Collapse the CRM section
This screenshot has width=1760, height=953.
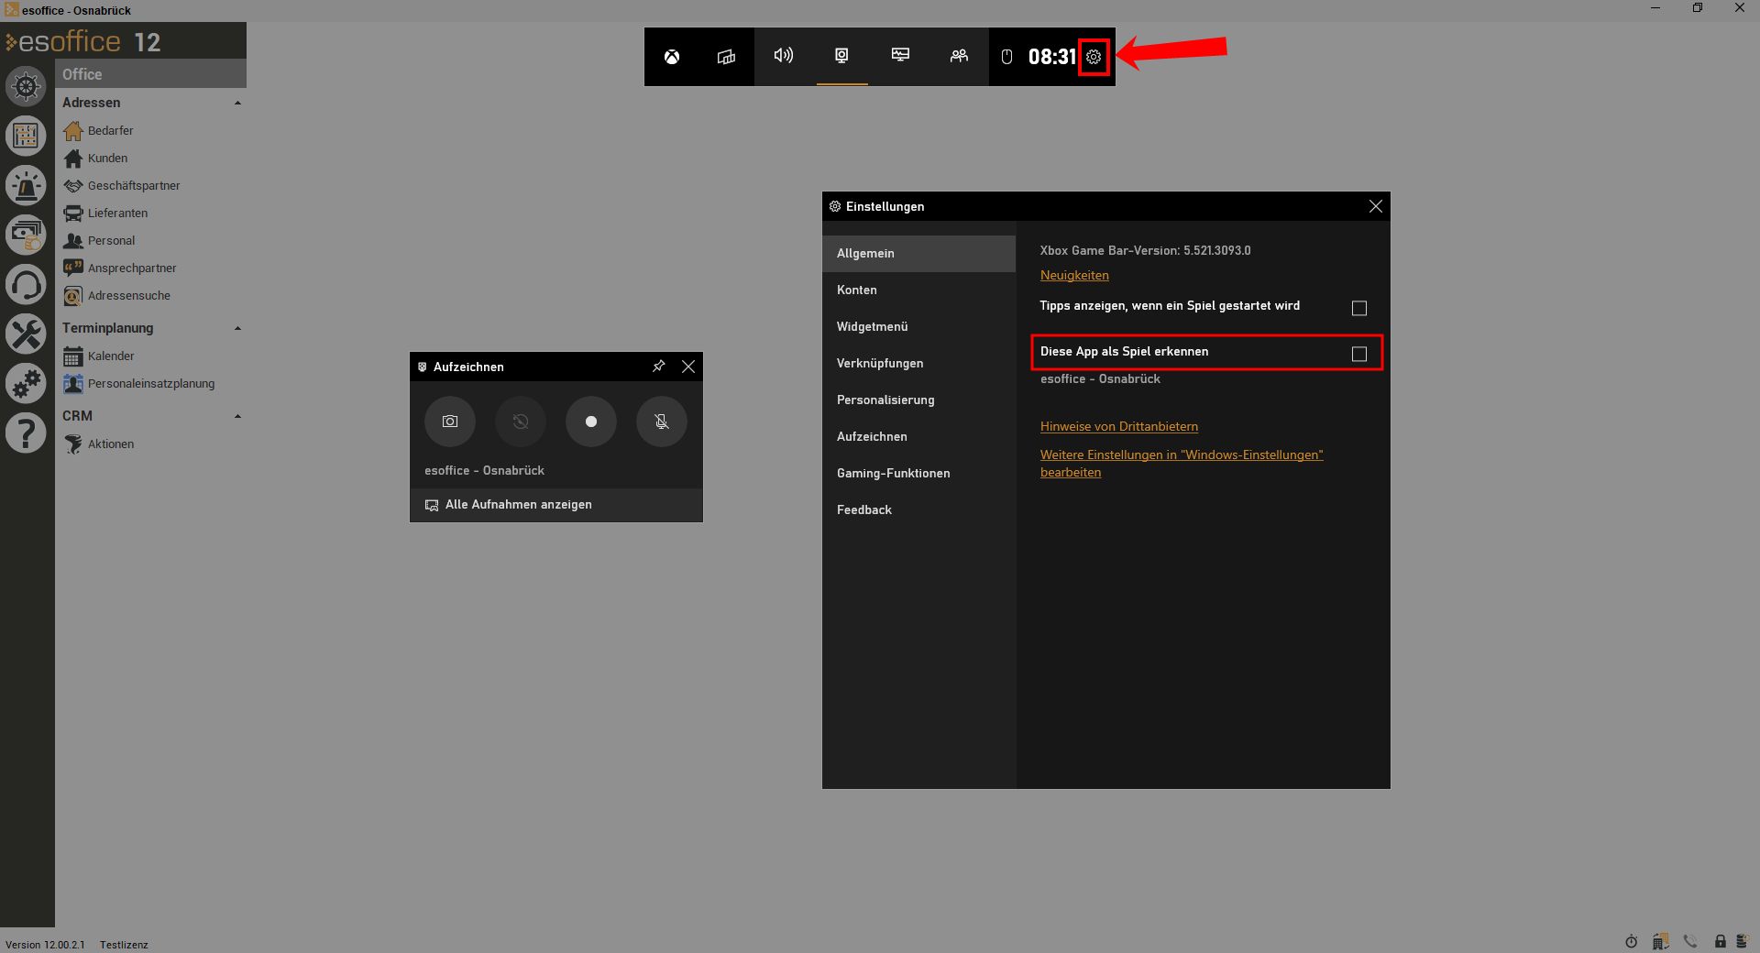(x=237, y=416)
